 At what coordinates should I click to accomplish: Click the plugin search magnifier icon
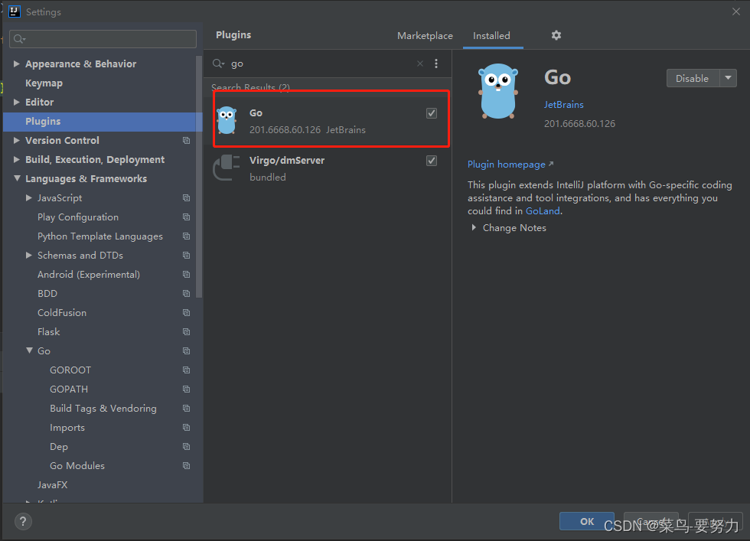[x=218, y=64]
